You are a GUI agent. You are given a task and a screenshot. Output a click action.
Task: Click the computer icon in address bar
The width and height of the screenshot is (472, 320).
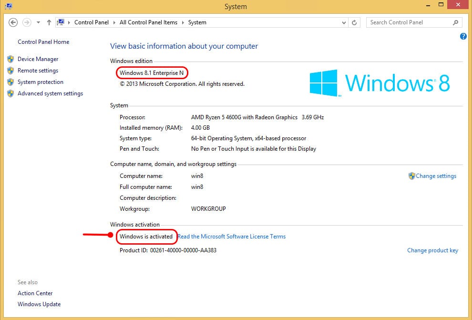click(61, 22)
